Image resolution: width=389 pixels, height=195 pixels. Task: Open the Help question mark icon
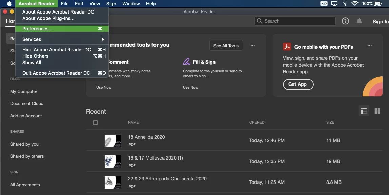coord(345,21)
